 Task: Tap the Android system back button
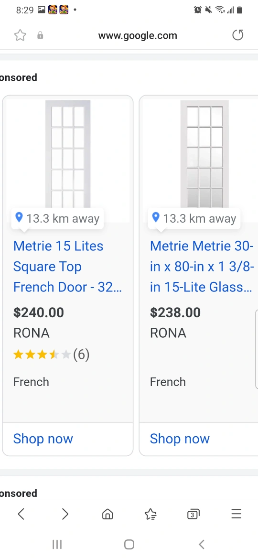201,544
